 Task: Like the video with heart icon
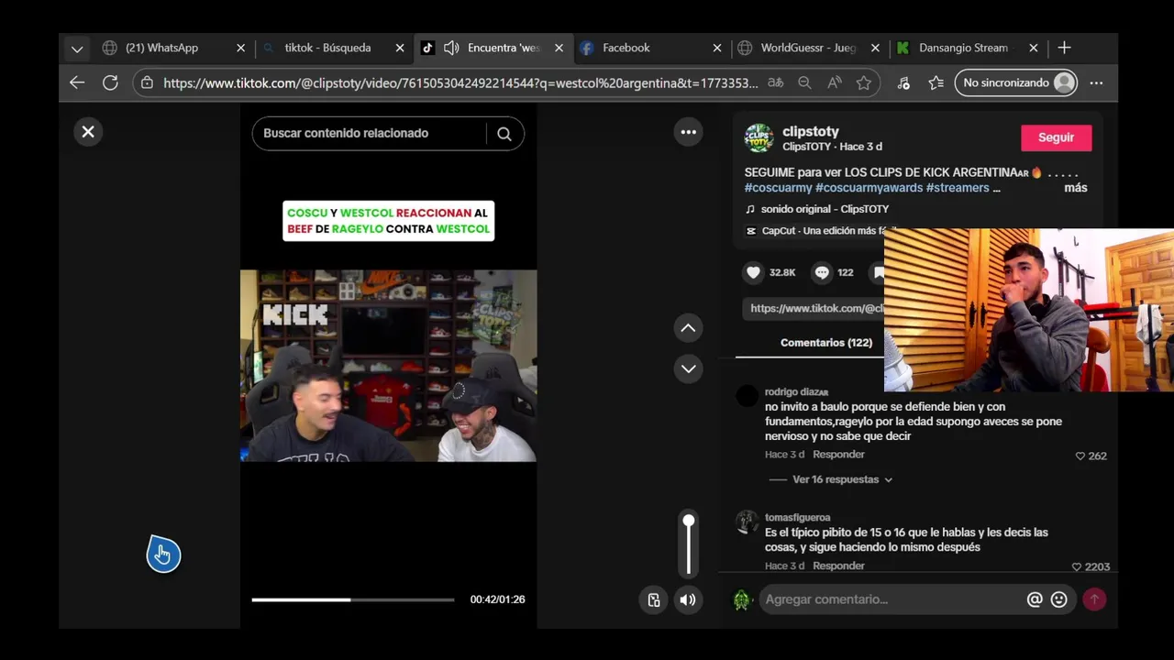click(x=754, y=272)
